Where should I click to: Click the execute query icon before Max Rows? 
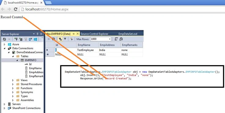(x=72, y=39)
